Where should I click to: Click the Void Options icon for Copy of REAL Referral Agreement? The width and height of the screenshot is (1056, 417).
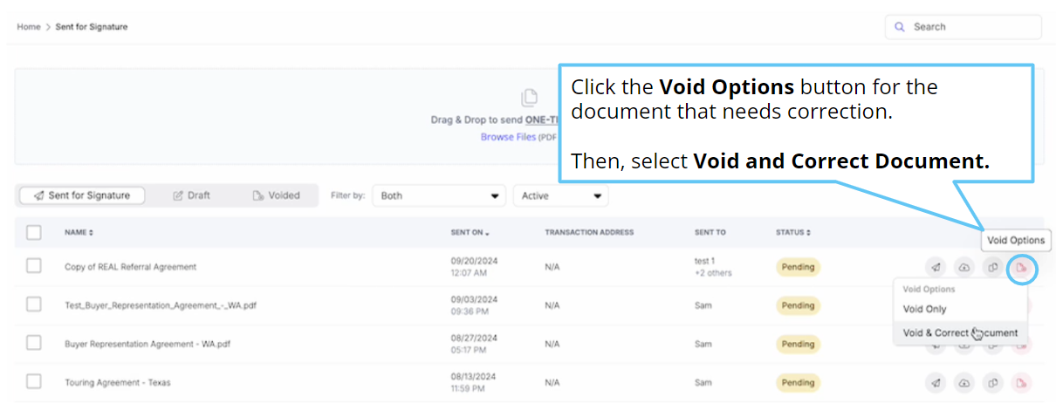[1021, 268]
